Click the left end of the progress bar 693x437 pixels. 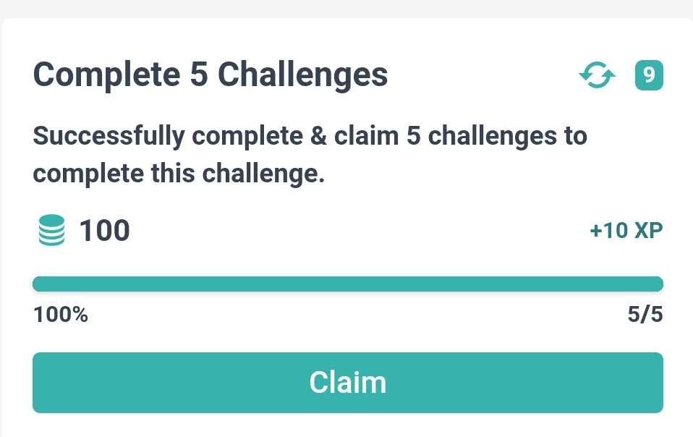pyautogui.click(x=40, y=284)
